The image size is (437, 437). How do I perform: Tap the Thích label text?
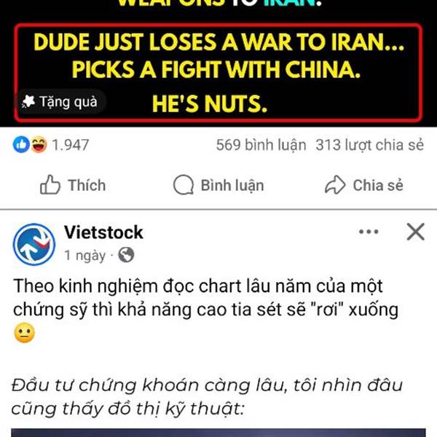click(x=87, y=185)
